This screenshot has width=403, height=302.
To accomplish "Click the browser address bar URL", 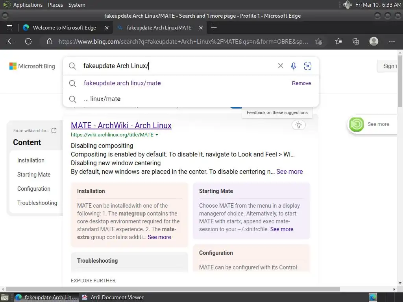I will point(183,41).
